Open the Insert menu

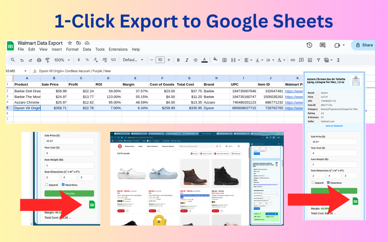[57, 49]
